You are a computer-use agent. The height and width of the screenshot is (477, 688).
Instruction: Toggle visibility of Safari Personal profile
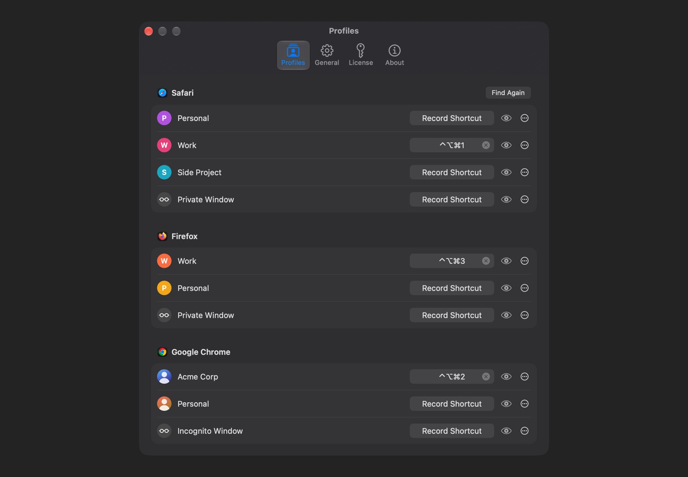tap(506, 118)
